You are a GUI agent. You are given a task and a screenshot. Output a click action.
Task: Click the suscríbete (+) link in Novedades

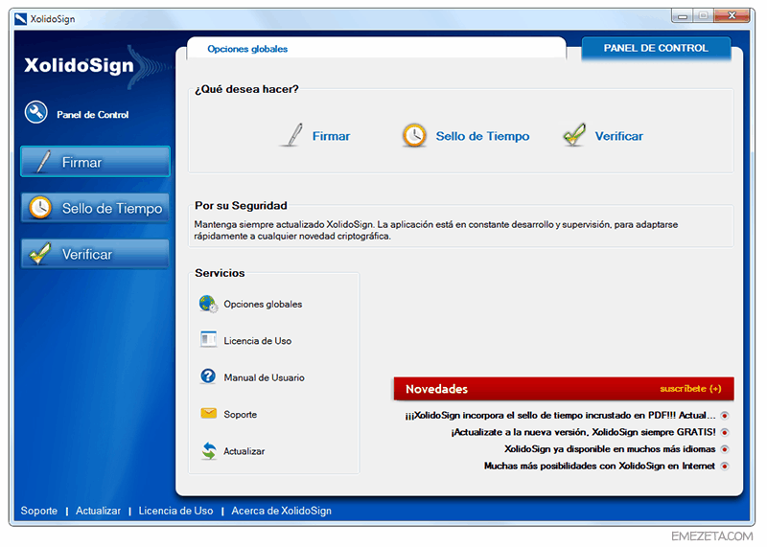690,389
